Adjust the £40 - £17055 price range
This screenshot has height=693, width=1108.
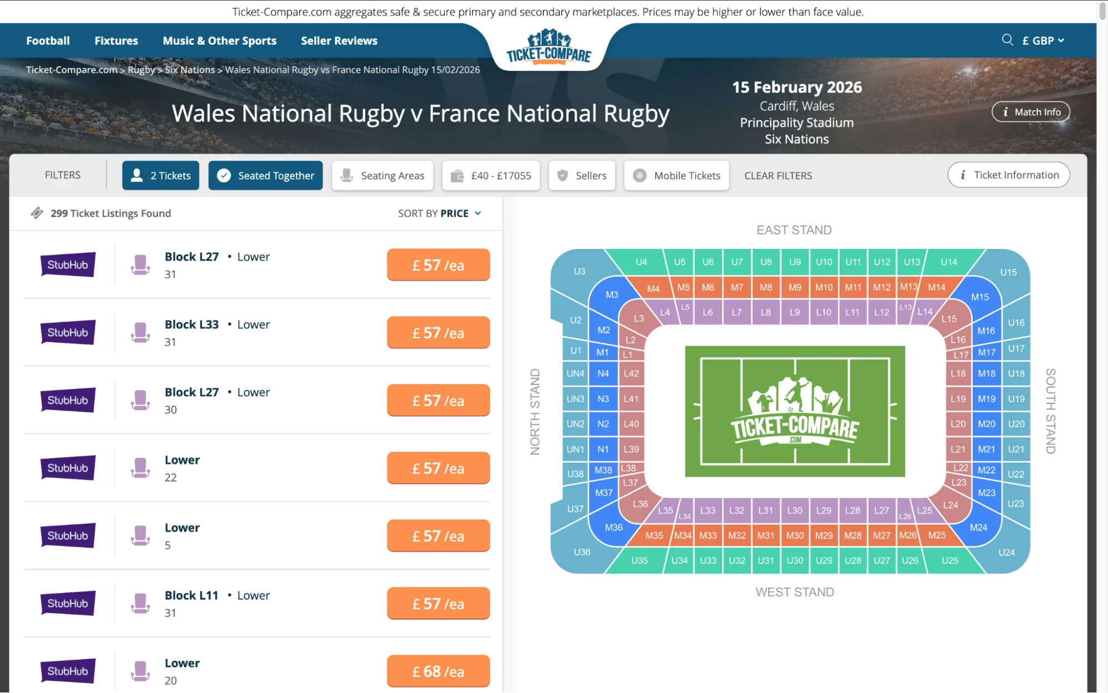(x=491, y=175)
